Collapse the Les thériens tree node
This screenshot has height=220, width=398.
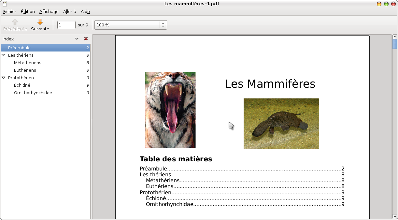[4, 55]
